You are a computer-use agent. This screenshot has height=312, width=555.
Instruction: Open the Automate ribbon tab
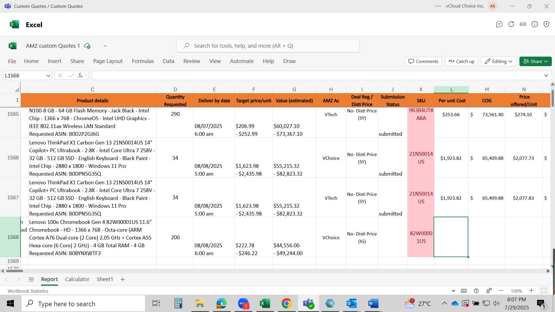[242, 61]
